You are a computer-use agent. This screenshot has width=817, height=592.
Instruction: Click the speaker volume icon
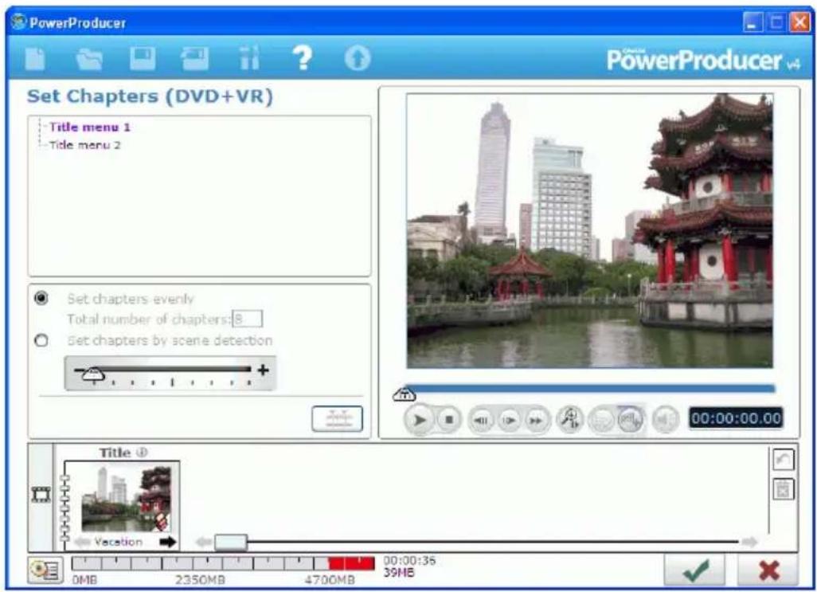point(666,420)
